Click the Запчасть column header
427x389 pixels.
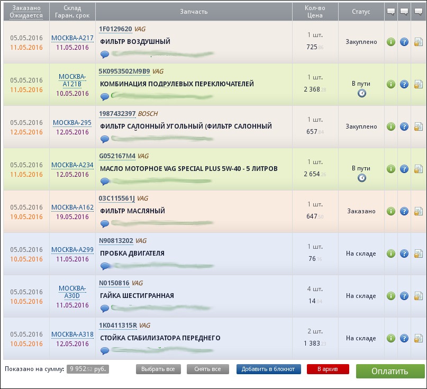tap(194, 12)
